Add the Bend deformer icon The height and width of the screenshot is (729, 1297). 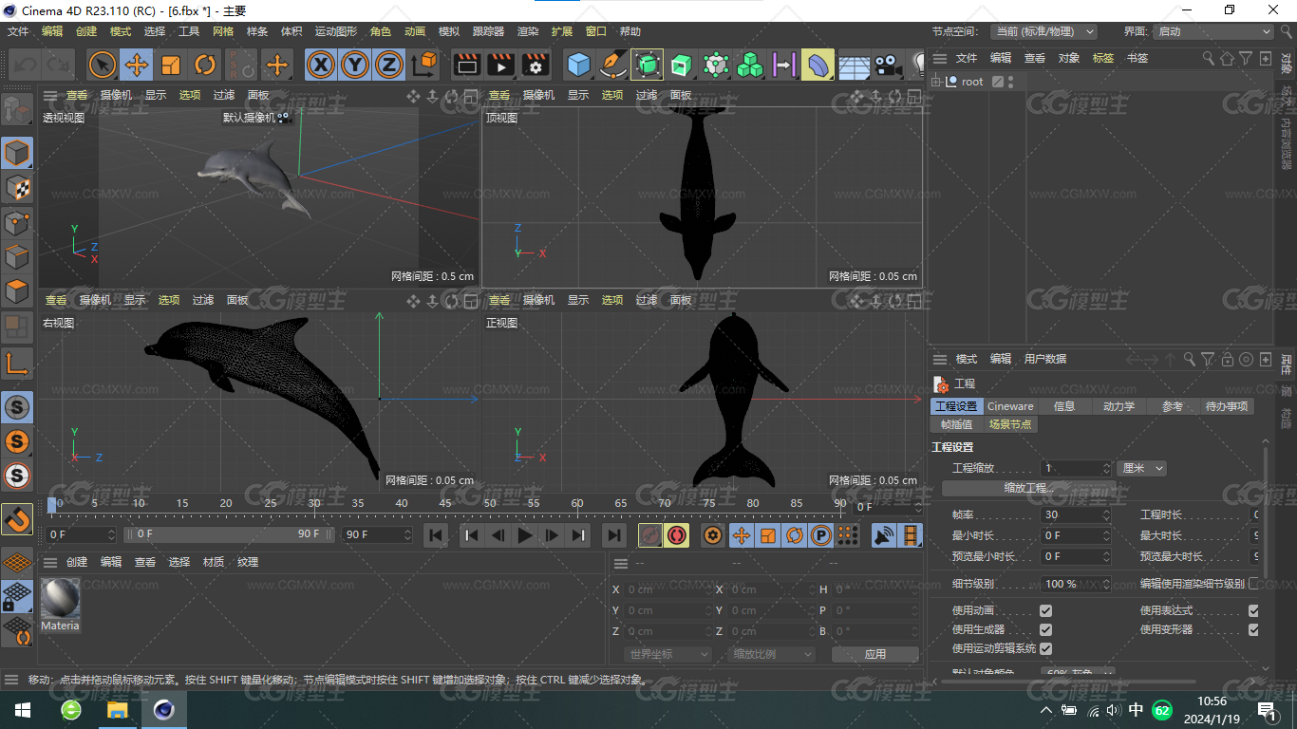(818, 65)
